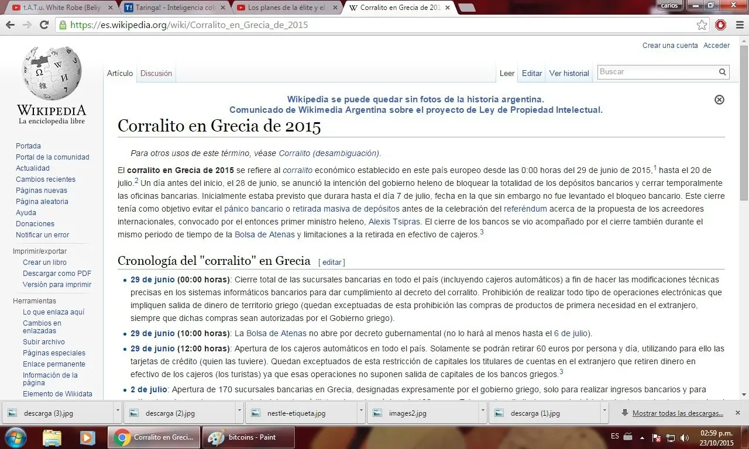Open the media player taskbar icon
The width and height of the screenshot is (749, 449).
(87, 437)
